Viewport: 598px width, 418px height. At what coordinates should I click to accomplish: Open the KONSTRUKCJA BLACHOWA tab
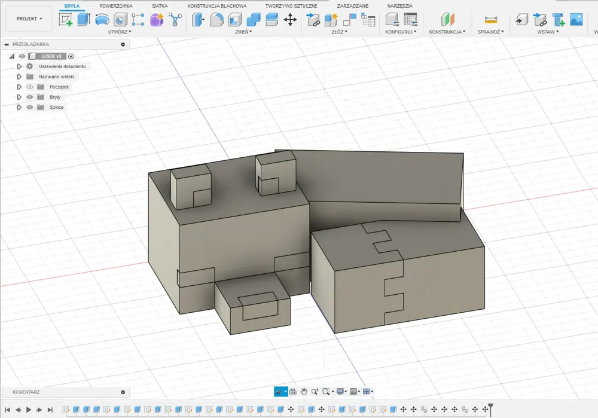tap(216, 6)
